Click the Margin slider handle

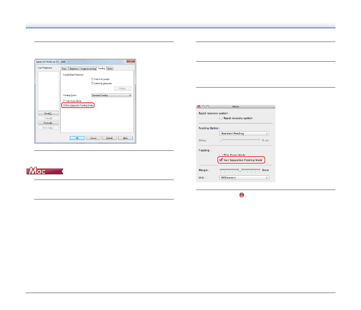point(240,170)
